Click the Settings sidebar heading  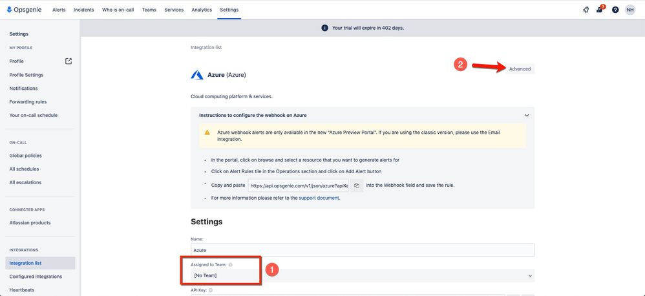pos(19,34)
